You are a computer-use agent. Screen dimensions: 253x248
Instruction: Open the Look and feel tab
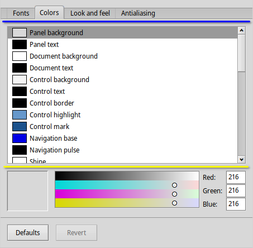(x=90, y=13)
